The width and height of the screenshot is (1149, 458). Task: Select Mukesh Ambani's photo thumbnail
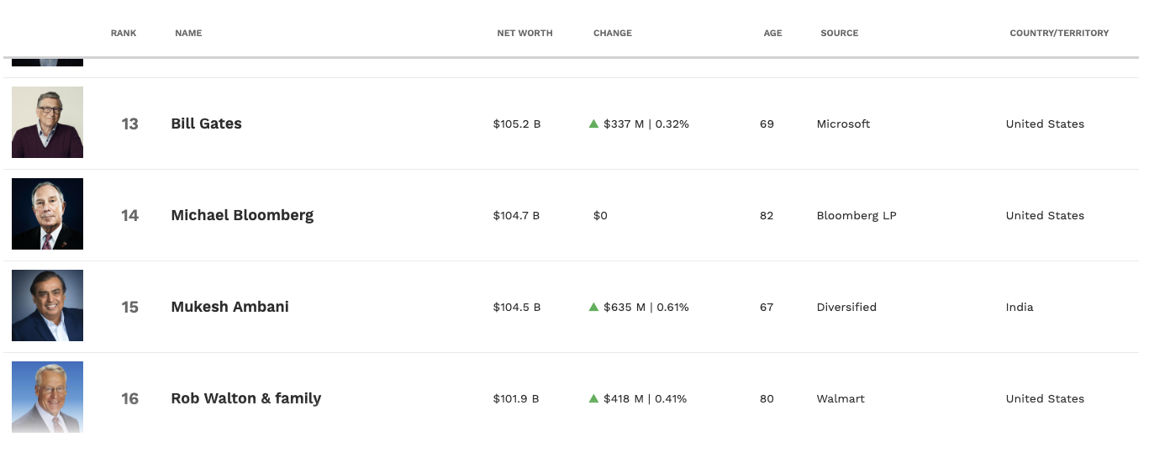pyautogui.click(x=47, y=306)
